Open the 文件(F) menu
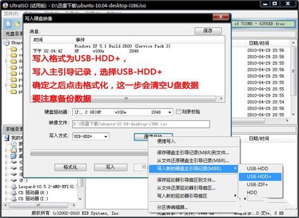 pos(11,14)
